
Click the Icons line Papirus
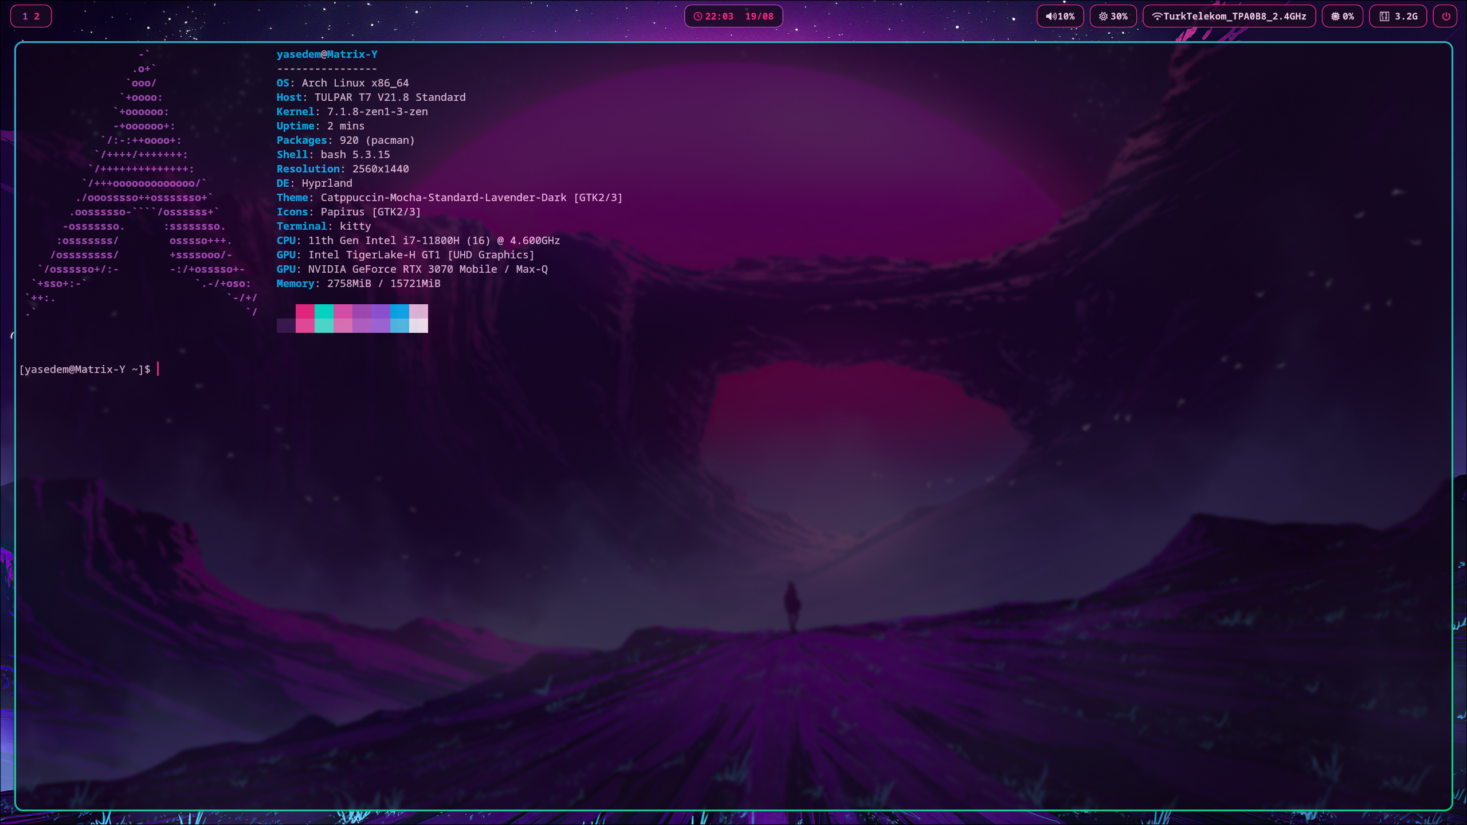pyautogui.click(x=348, y=212)
